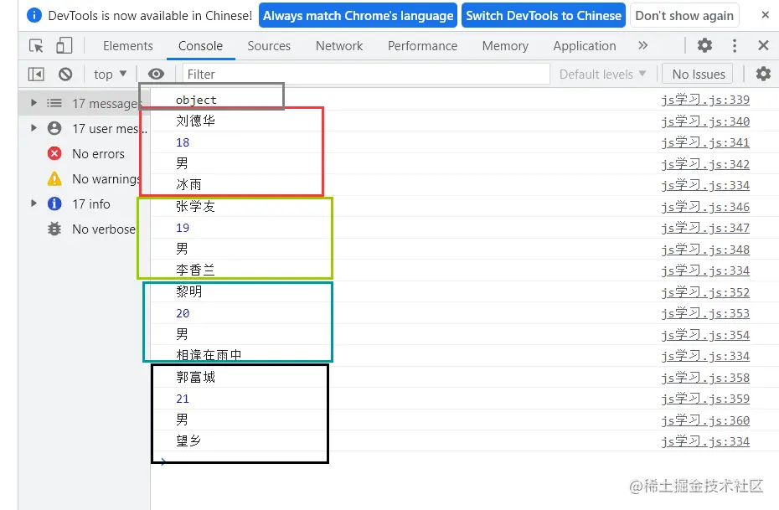
Task: Clear the console with the ban icon
Action: (x=65, y=75)
